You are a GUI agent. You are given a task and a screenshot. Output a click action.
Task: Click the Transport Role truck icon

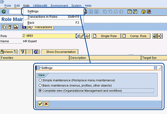[16, 27]
